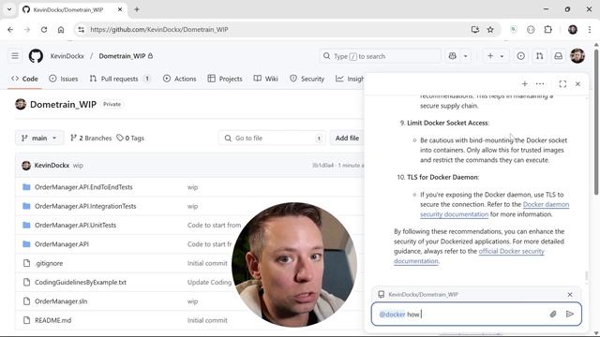Image resolution: width=600 pixels, height=337 pixels.
Task: Bookmark this page with star icon
Action: pyautogui.click(x=490, y=29)
